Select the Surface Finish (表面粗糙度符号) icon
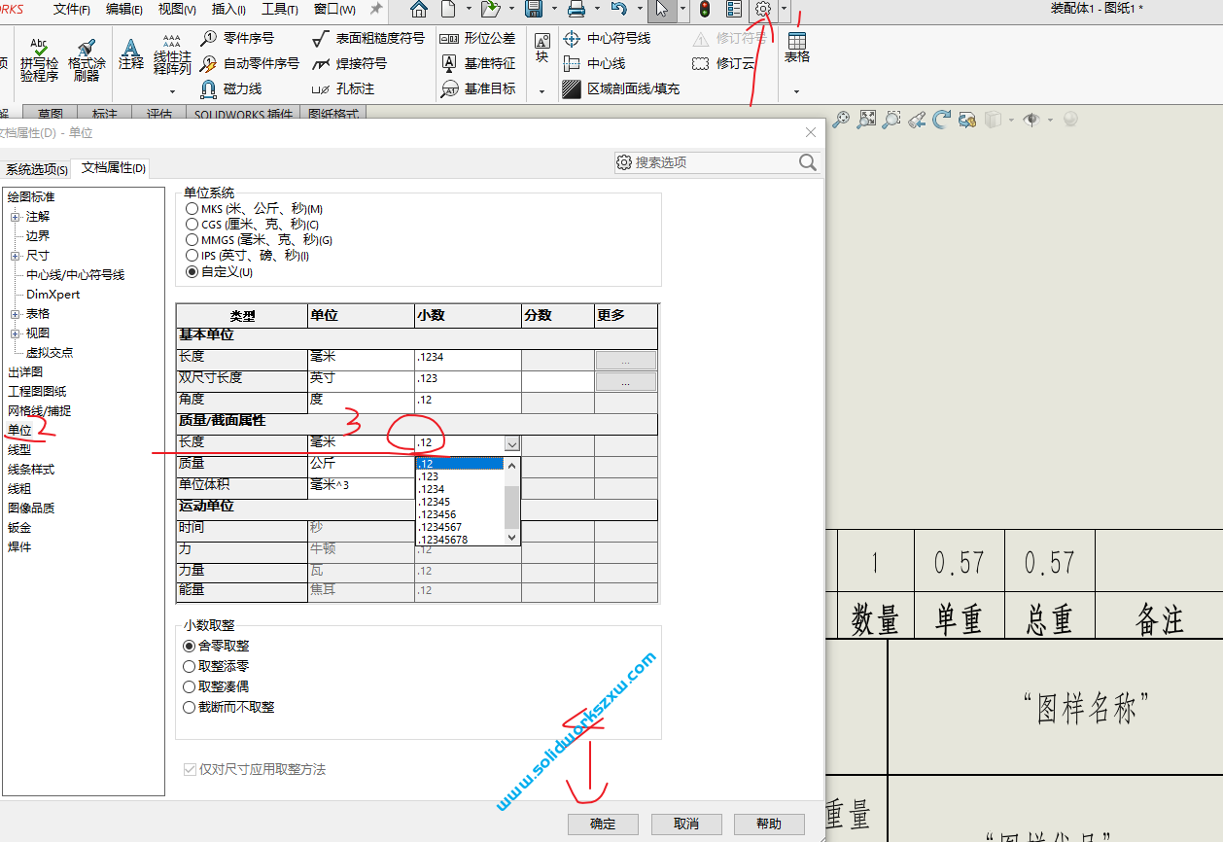 (x=321, y=39)
